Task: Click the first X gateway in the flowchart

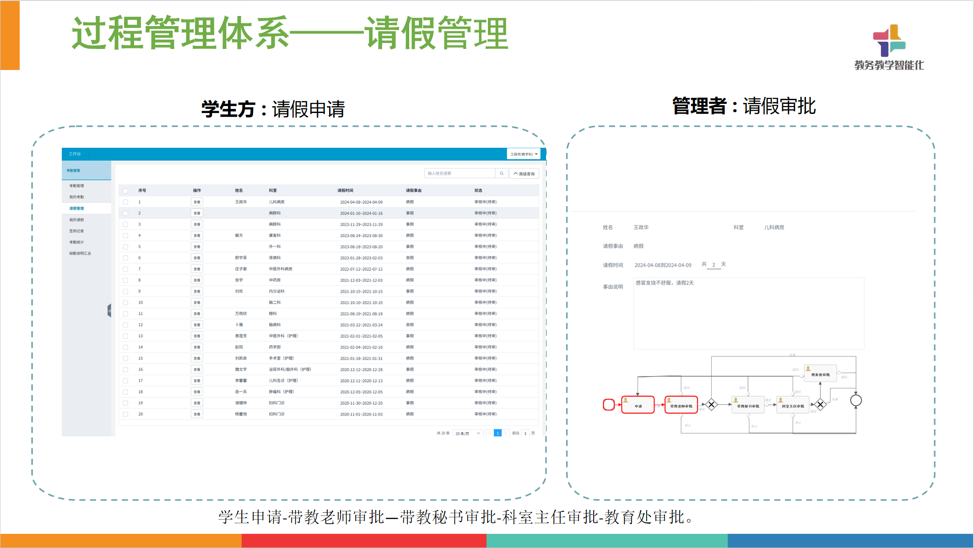Action: (x=711, y=405)
